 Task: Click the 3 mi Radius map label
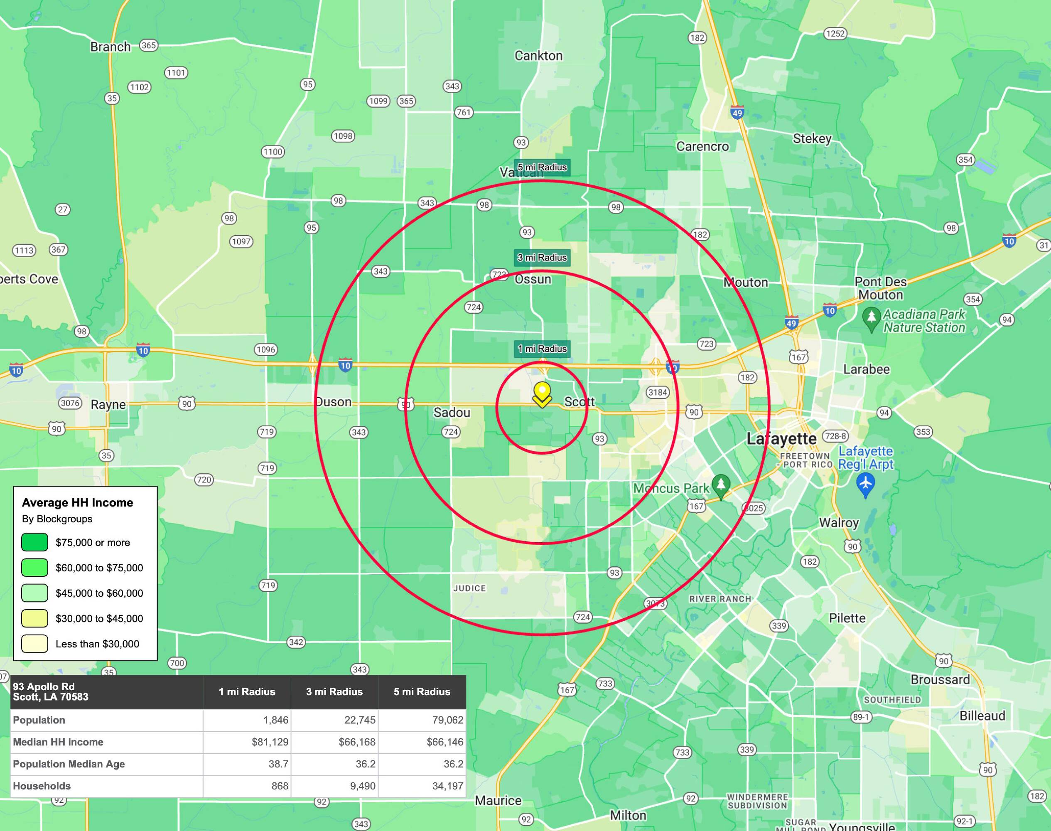click(542, 257)
